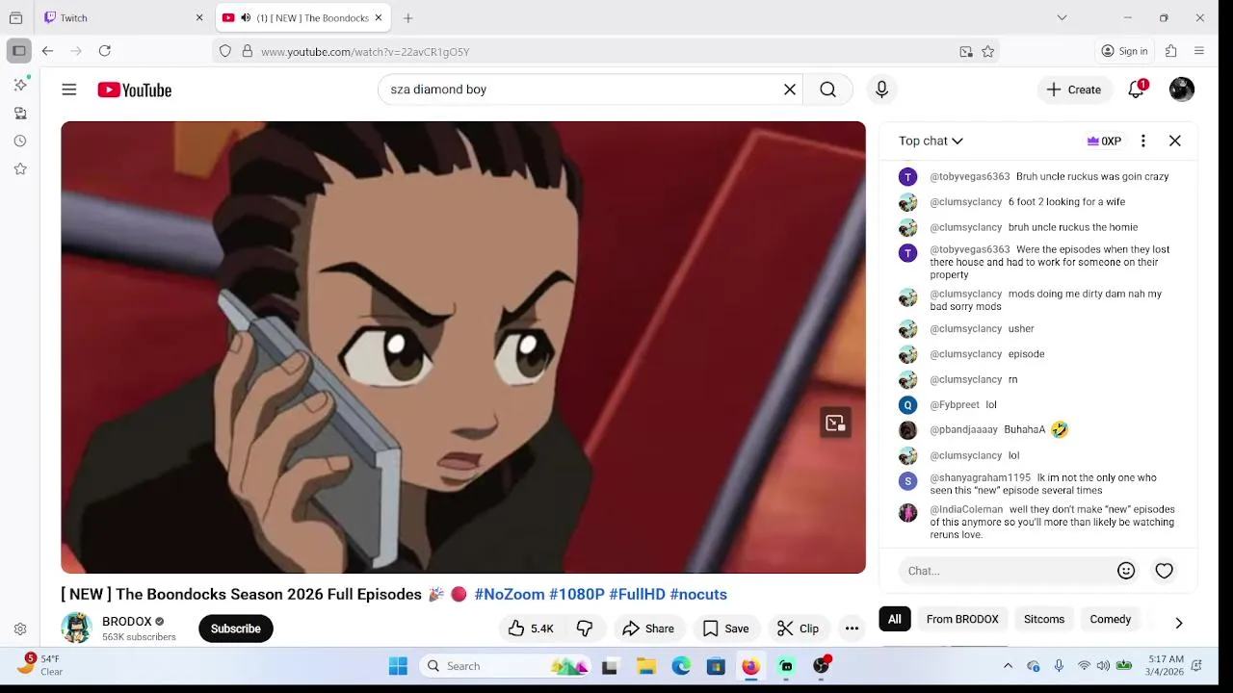Go back in browser history
Screen dimensions: 1233x693
47,51
